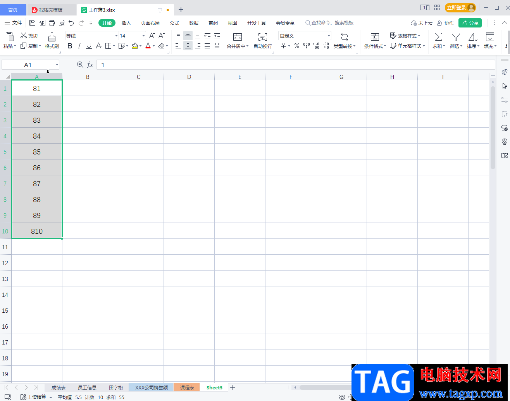This screenshot has height=401, width=510.
Task: Click the percent style icon
Action: tap(296, 46)
